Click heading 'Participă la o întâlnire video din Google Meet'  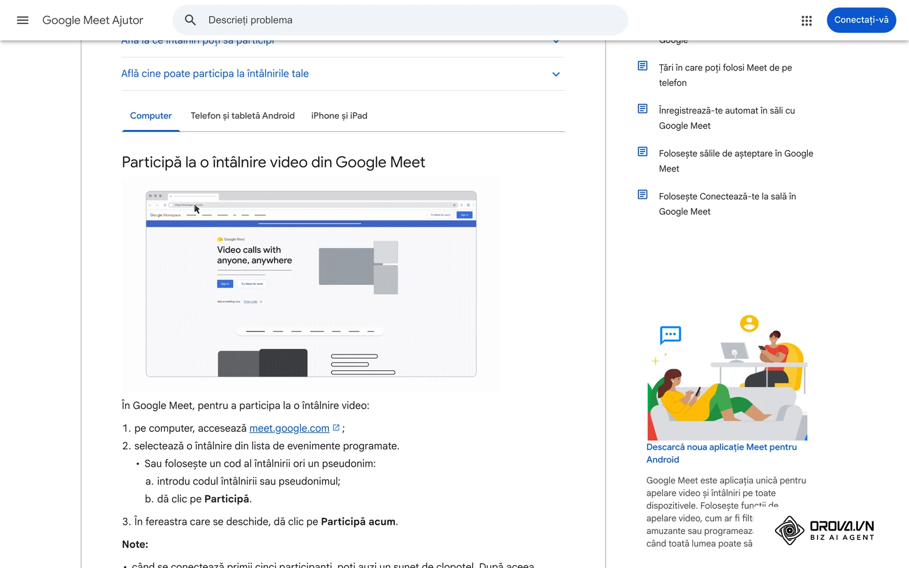273,162
